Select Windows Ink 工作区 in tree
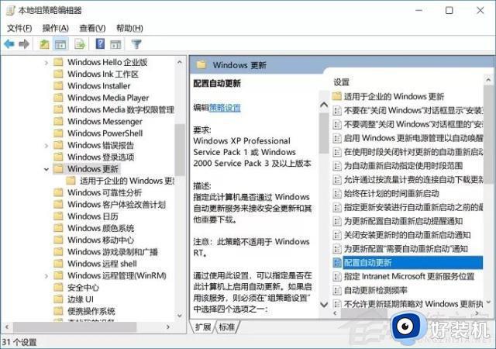The image size is (496, 349). (x=103, y=74)
